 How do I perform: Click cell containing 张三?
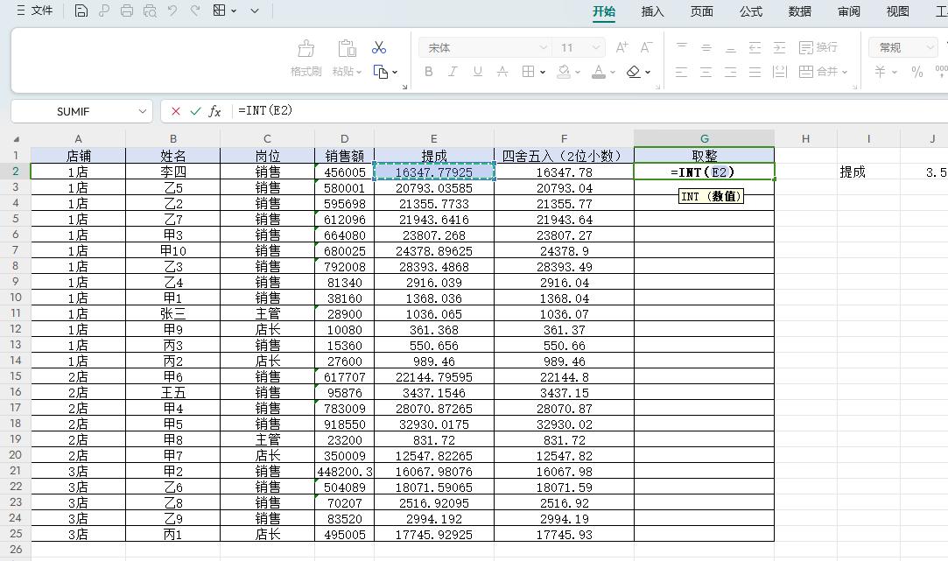coord(173,313)
